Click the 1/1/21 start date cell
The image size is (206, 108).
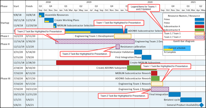[17, 100]
